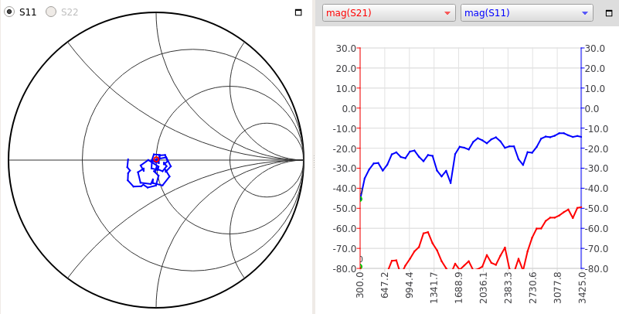Click the left axis 10.0 label

345,88
